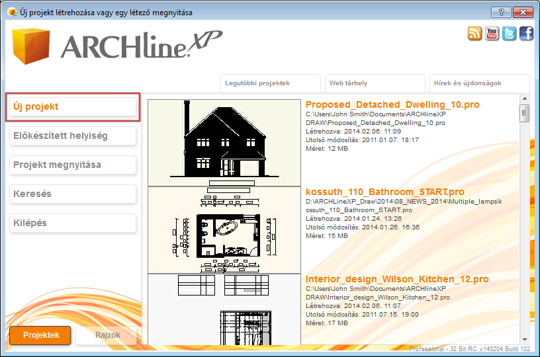This screenshot has height=357, width=540.
Task: Open the Twitter icon
Action: click(x=509, y=33)
